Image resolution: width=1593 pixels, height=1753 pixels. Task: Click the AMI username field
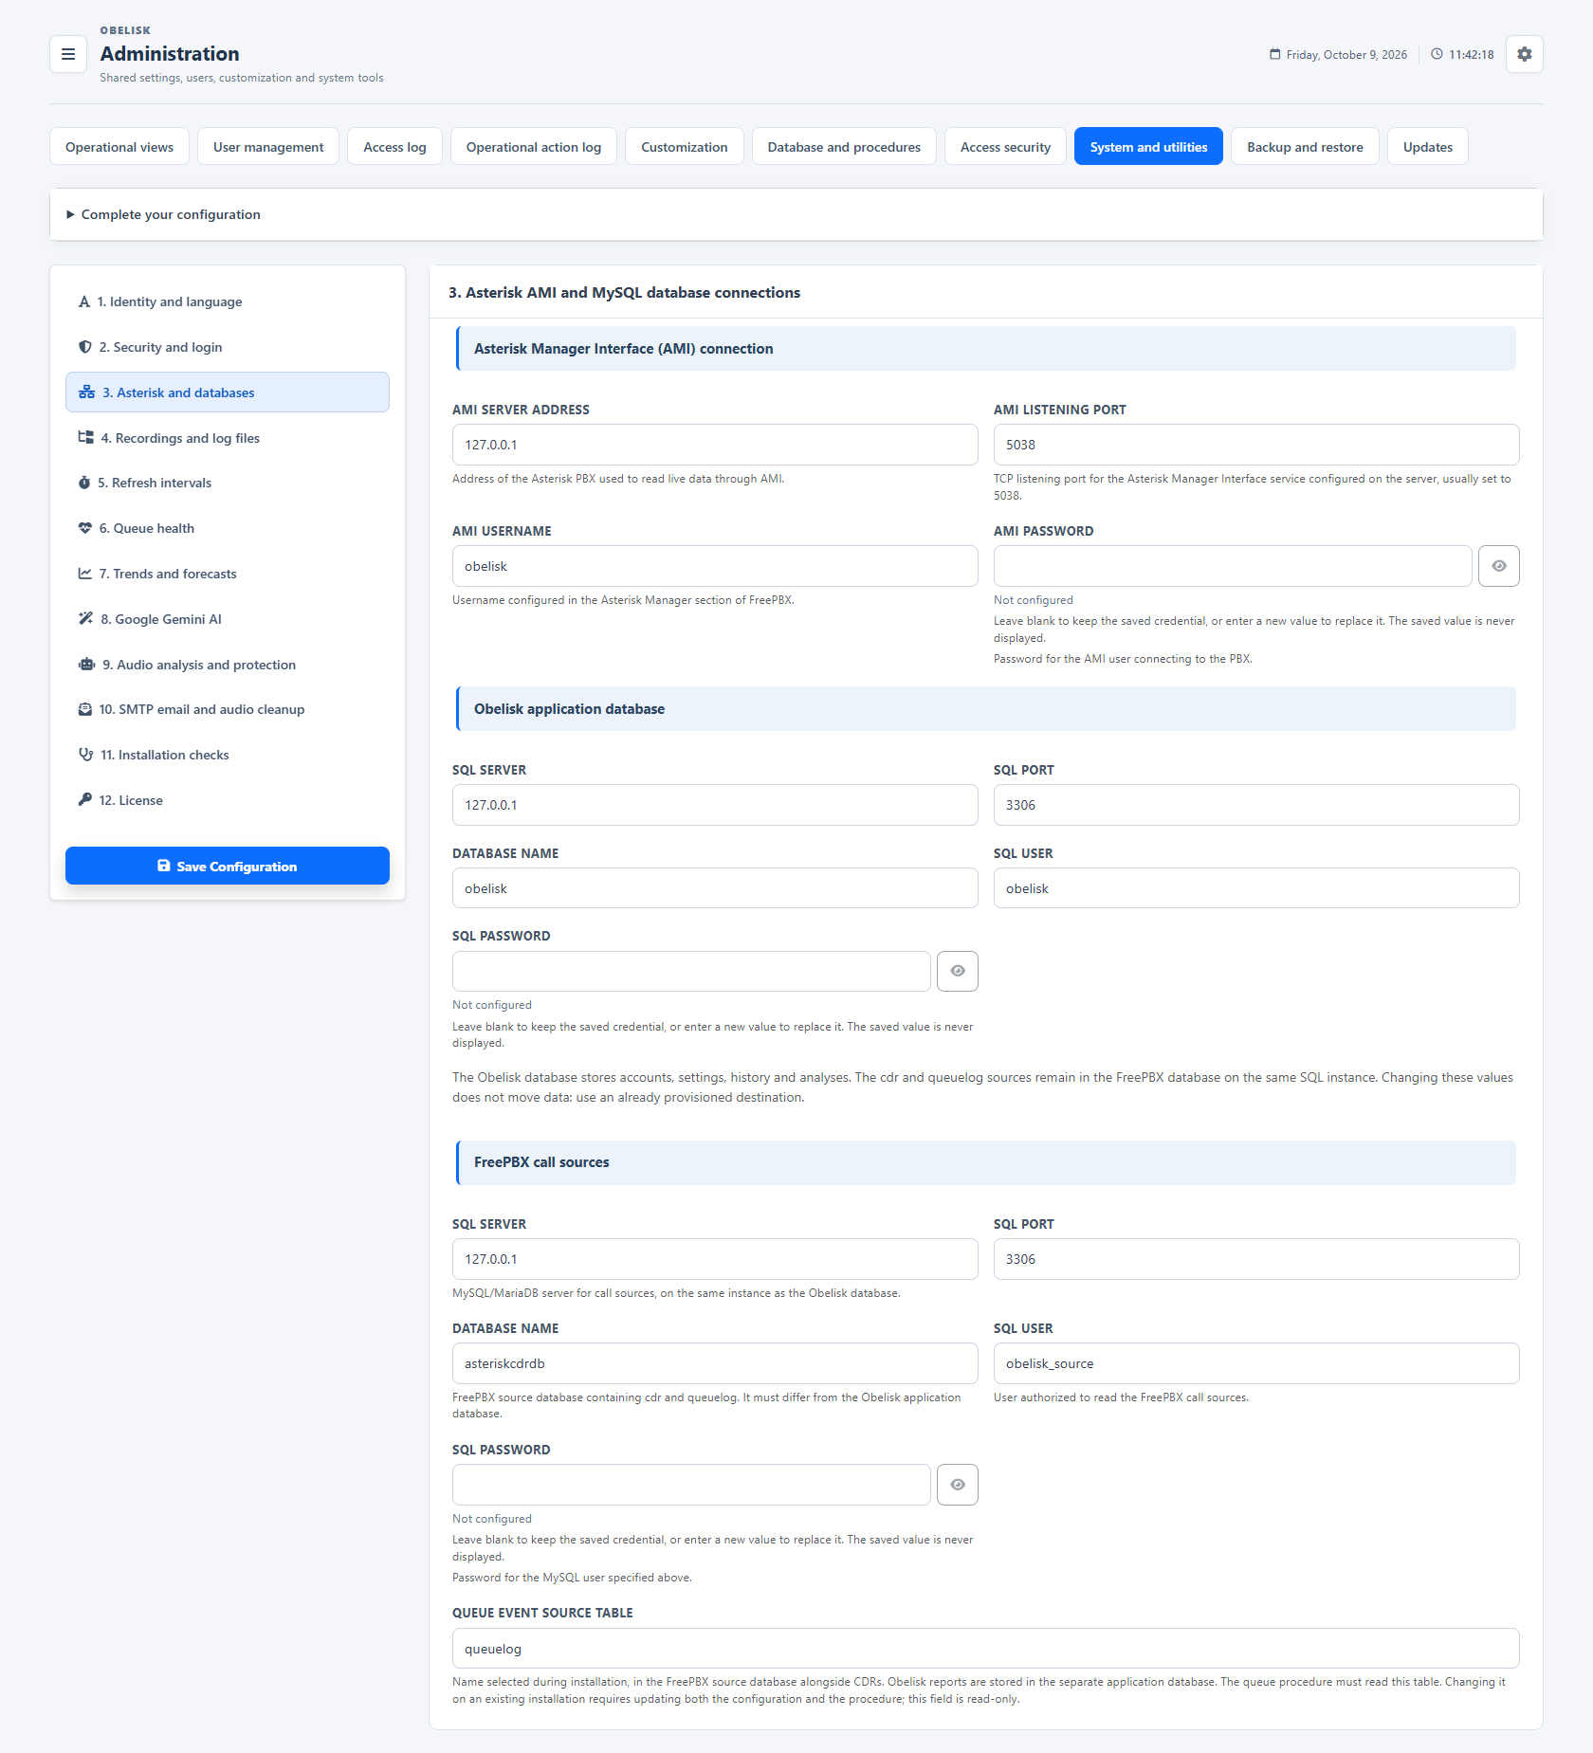[715, 566]
